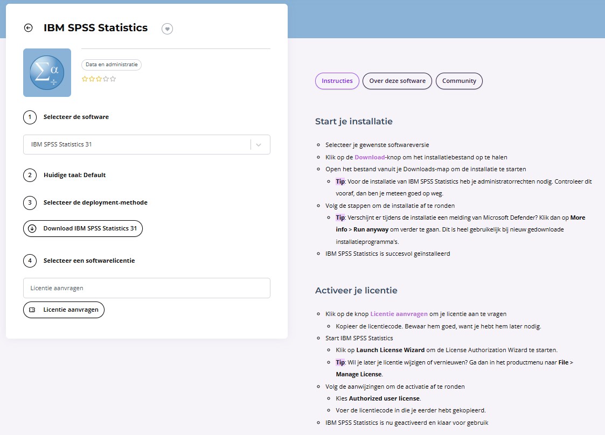Click 'IBM SPSS Statistics is succesvol geïnstalleerd' line

[x=388, y=254]
